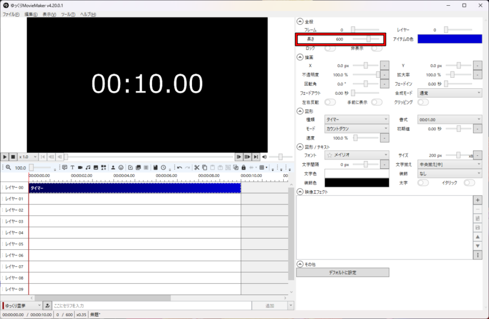Open the フォント dropdown showing メイリオ

(x=357, y=155)
